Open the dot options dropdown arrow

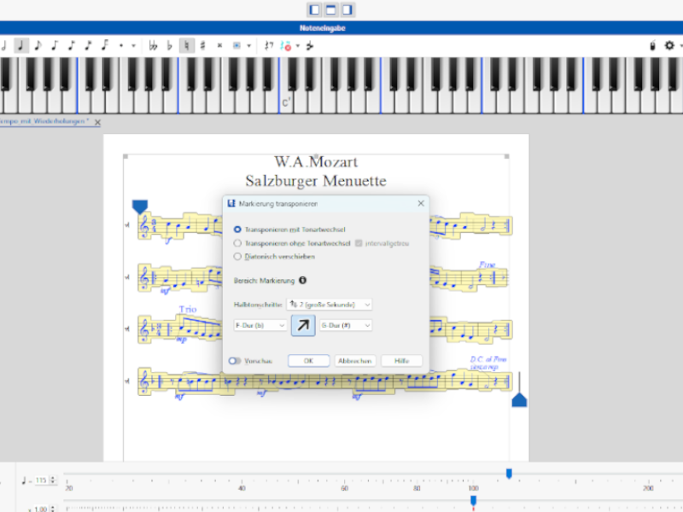click(x=133, y=45)
